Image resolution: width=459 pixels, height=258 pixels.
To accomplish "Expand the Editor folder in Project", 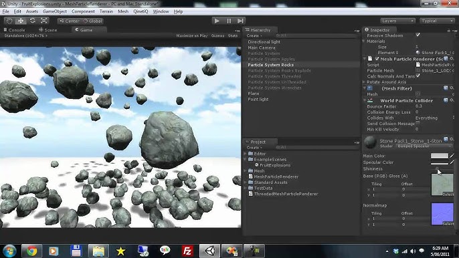I will (246, 154).
